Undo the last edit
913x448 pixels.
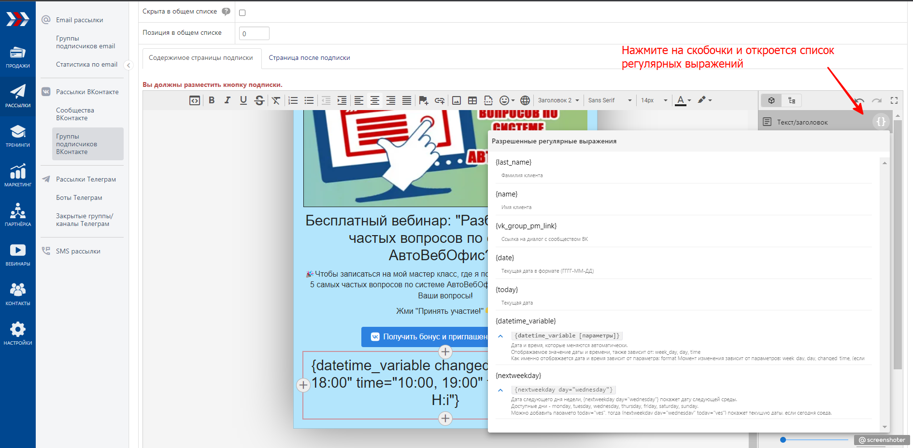pos(859,100)
